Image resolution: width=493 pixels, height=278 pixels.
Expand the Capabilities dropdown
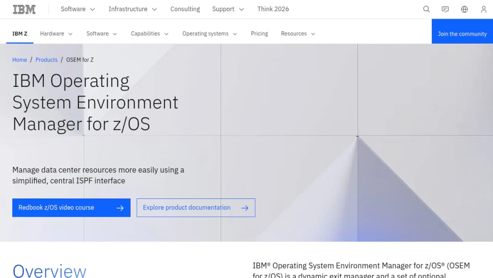[x=150, y=34]
